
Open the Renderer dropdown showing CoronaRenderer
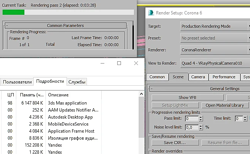pos(215,50)
